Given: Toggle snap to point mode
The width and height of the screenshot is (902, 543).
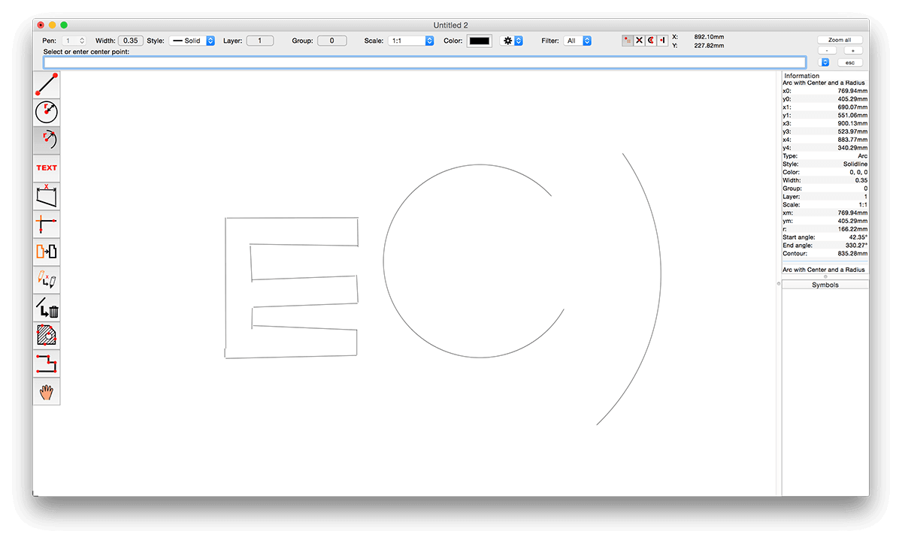Looking at the screenshot, I should coord(628,40).
